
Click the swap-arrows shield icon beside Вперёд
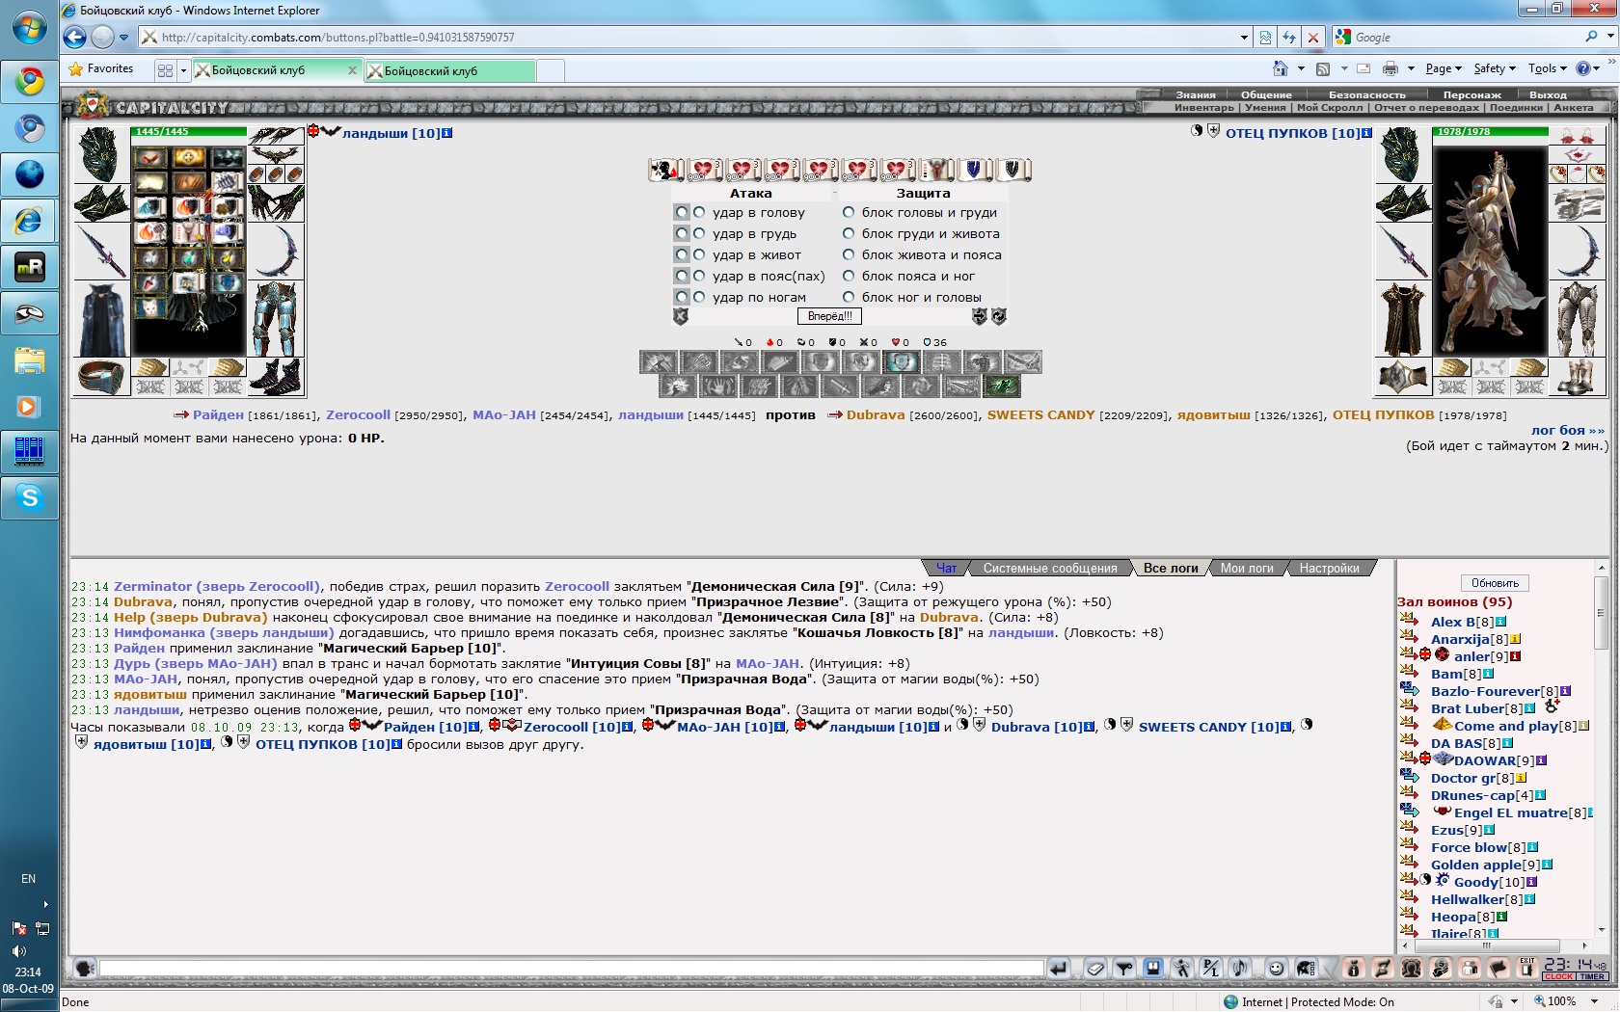click(979, 316)
